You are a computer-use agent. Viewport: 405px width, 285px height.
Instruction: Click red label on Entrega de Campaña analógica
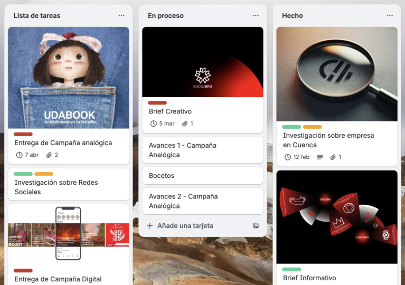click(23, 134)
